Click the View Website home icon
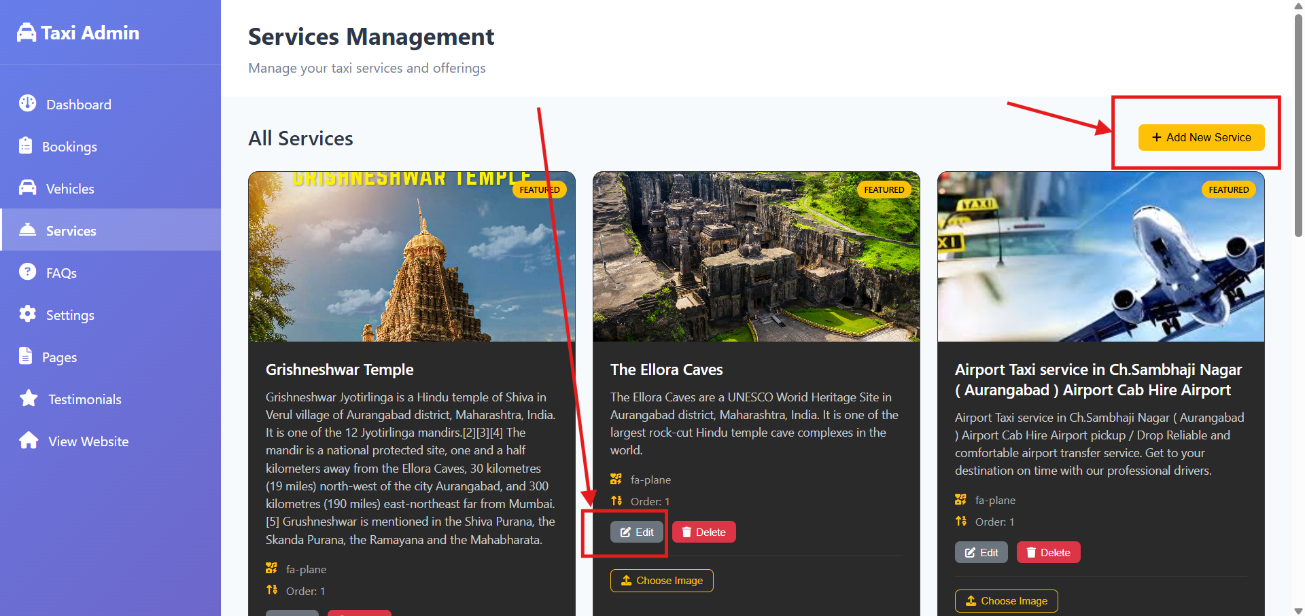 click(28, 441)
